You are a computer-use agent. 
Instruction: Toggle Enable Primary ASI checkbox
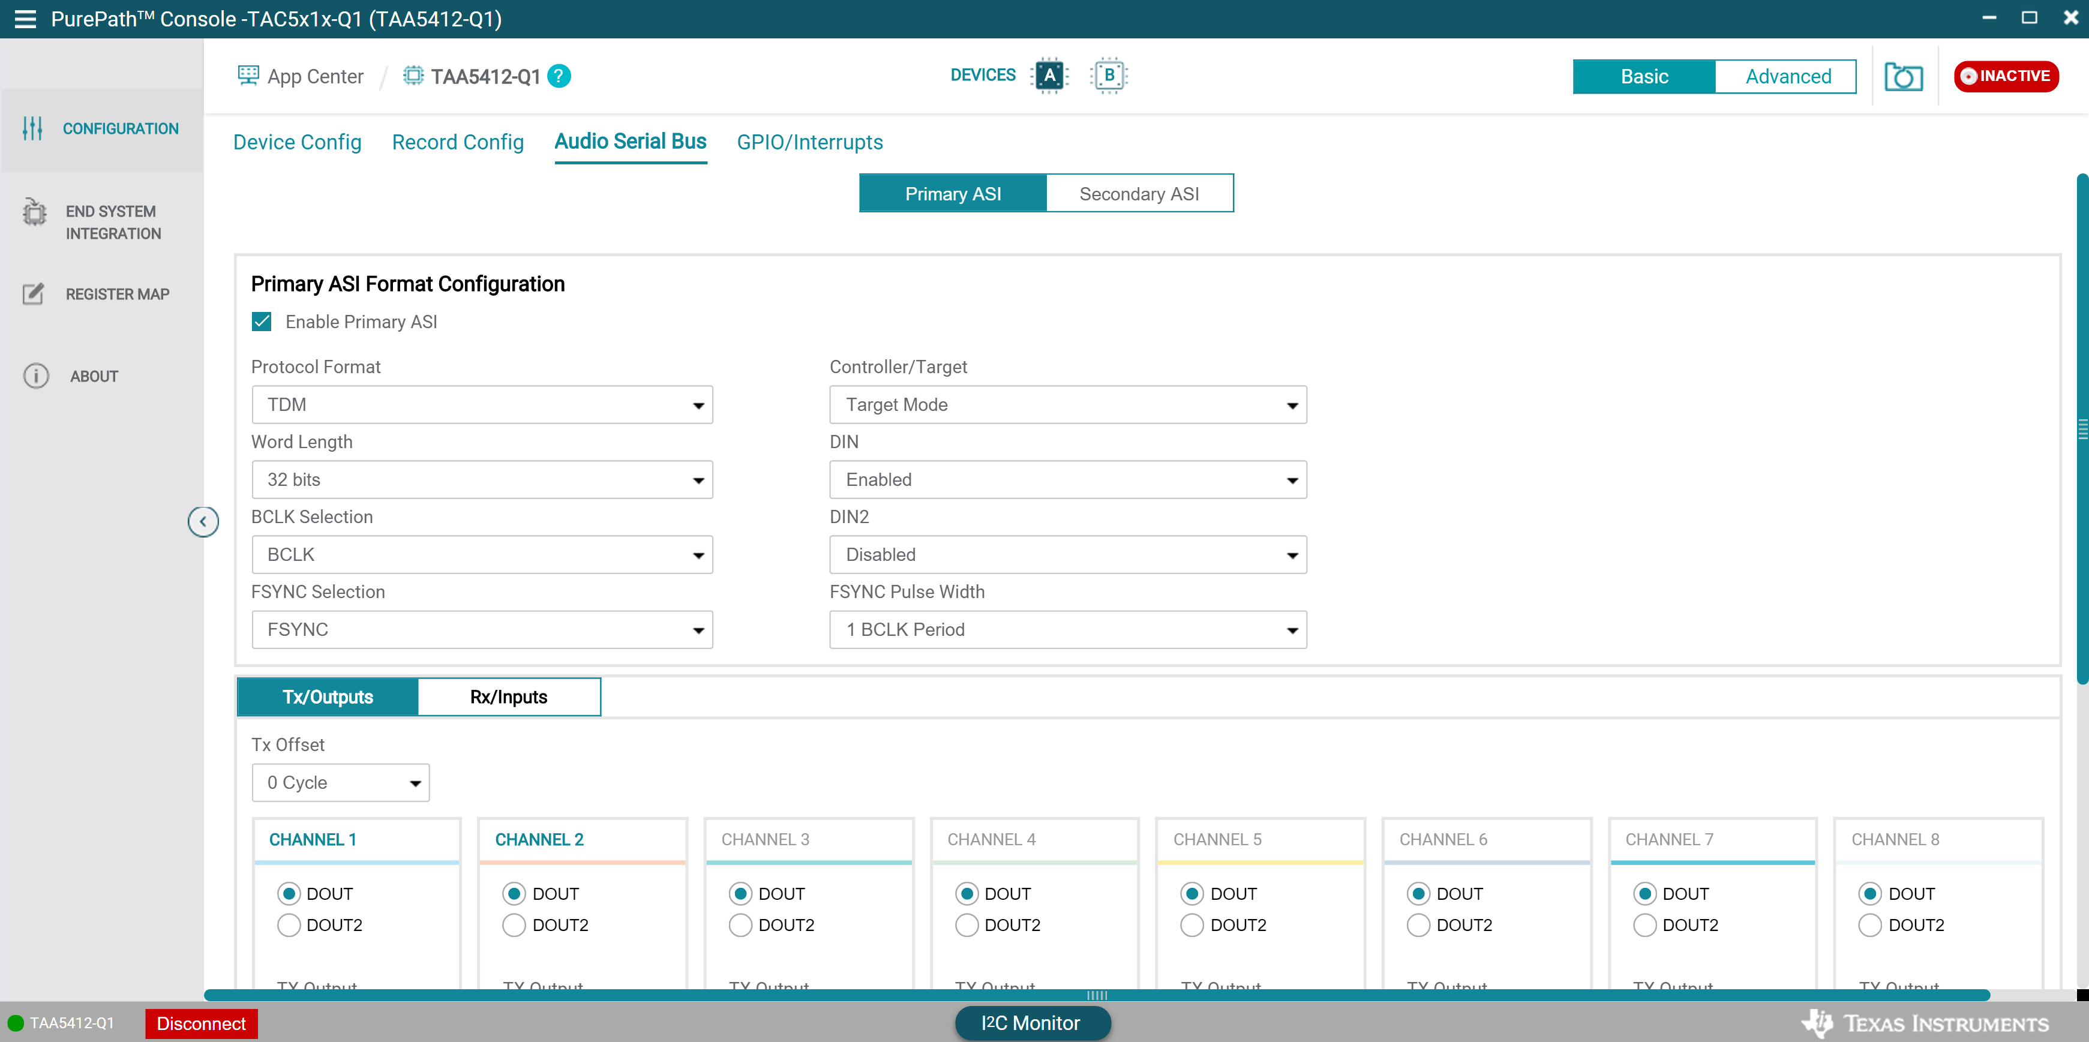click(x=261, y=322)
